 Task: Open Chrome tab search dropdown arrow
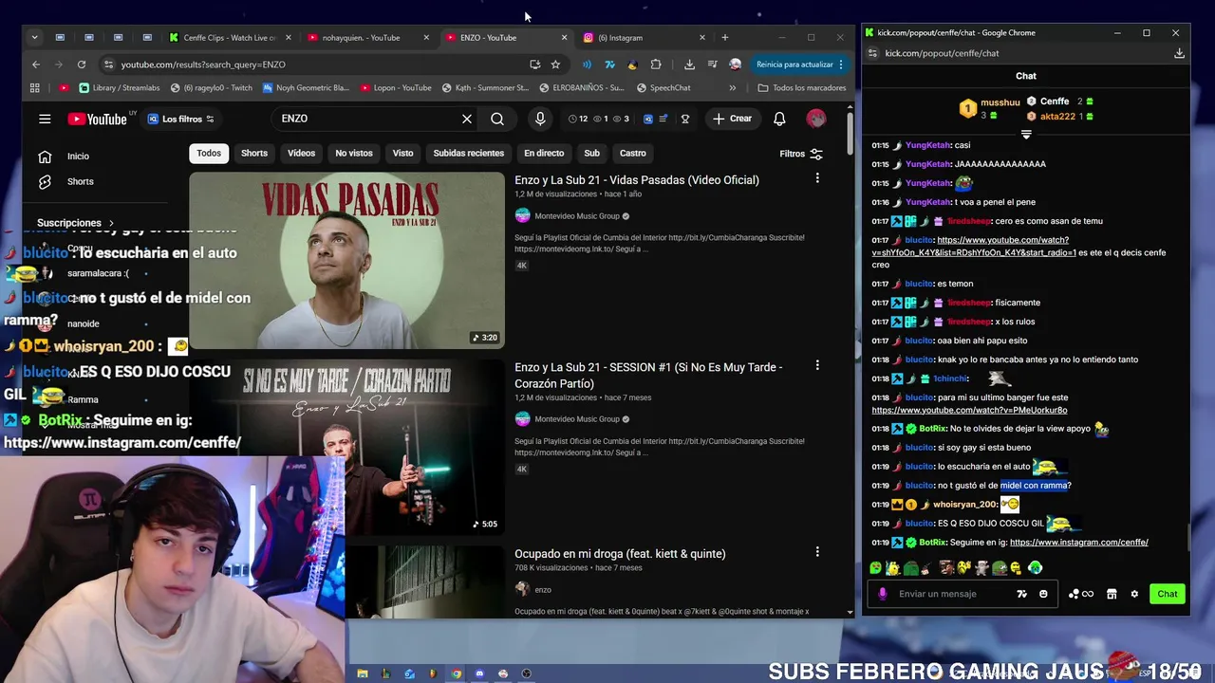point(34,38)
